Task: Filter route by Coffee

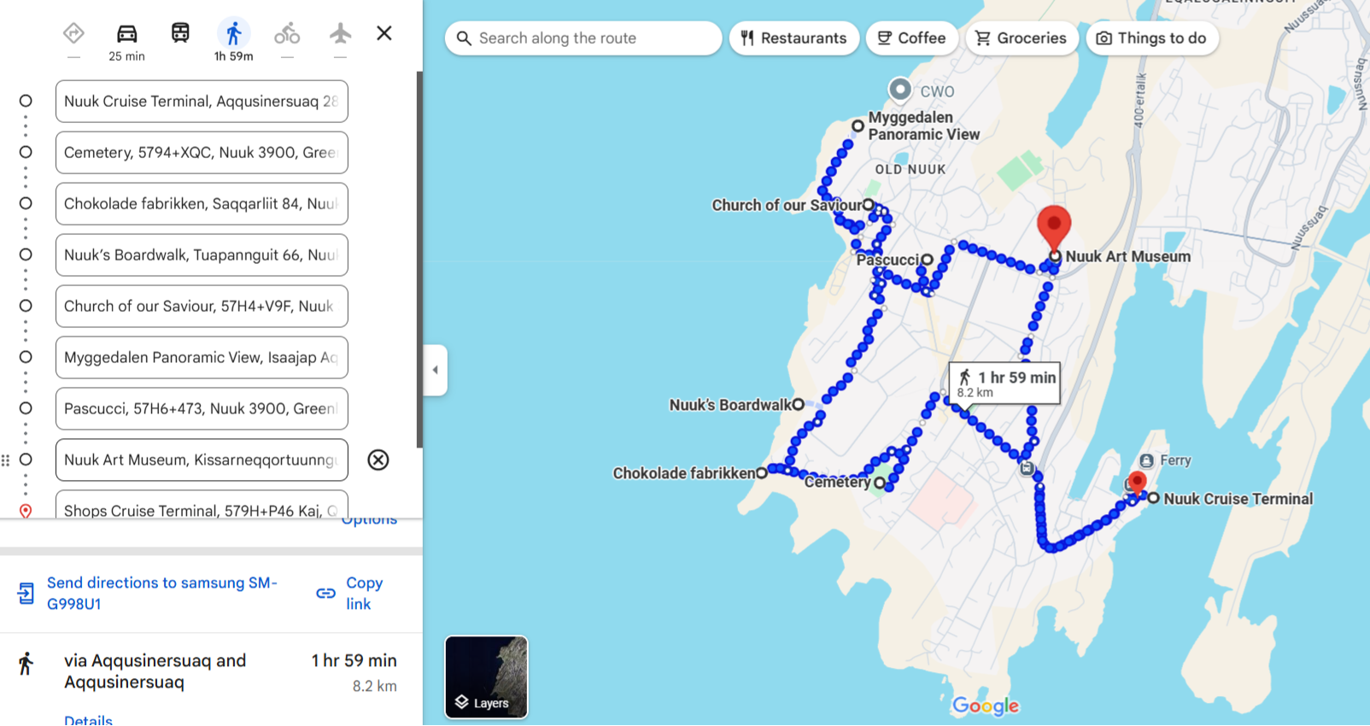Action: click(912, 38)
